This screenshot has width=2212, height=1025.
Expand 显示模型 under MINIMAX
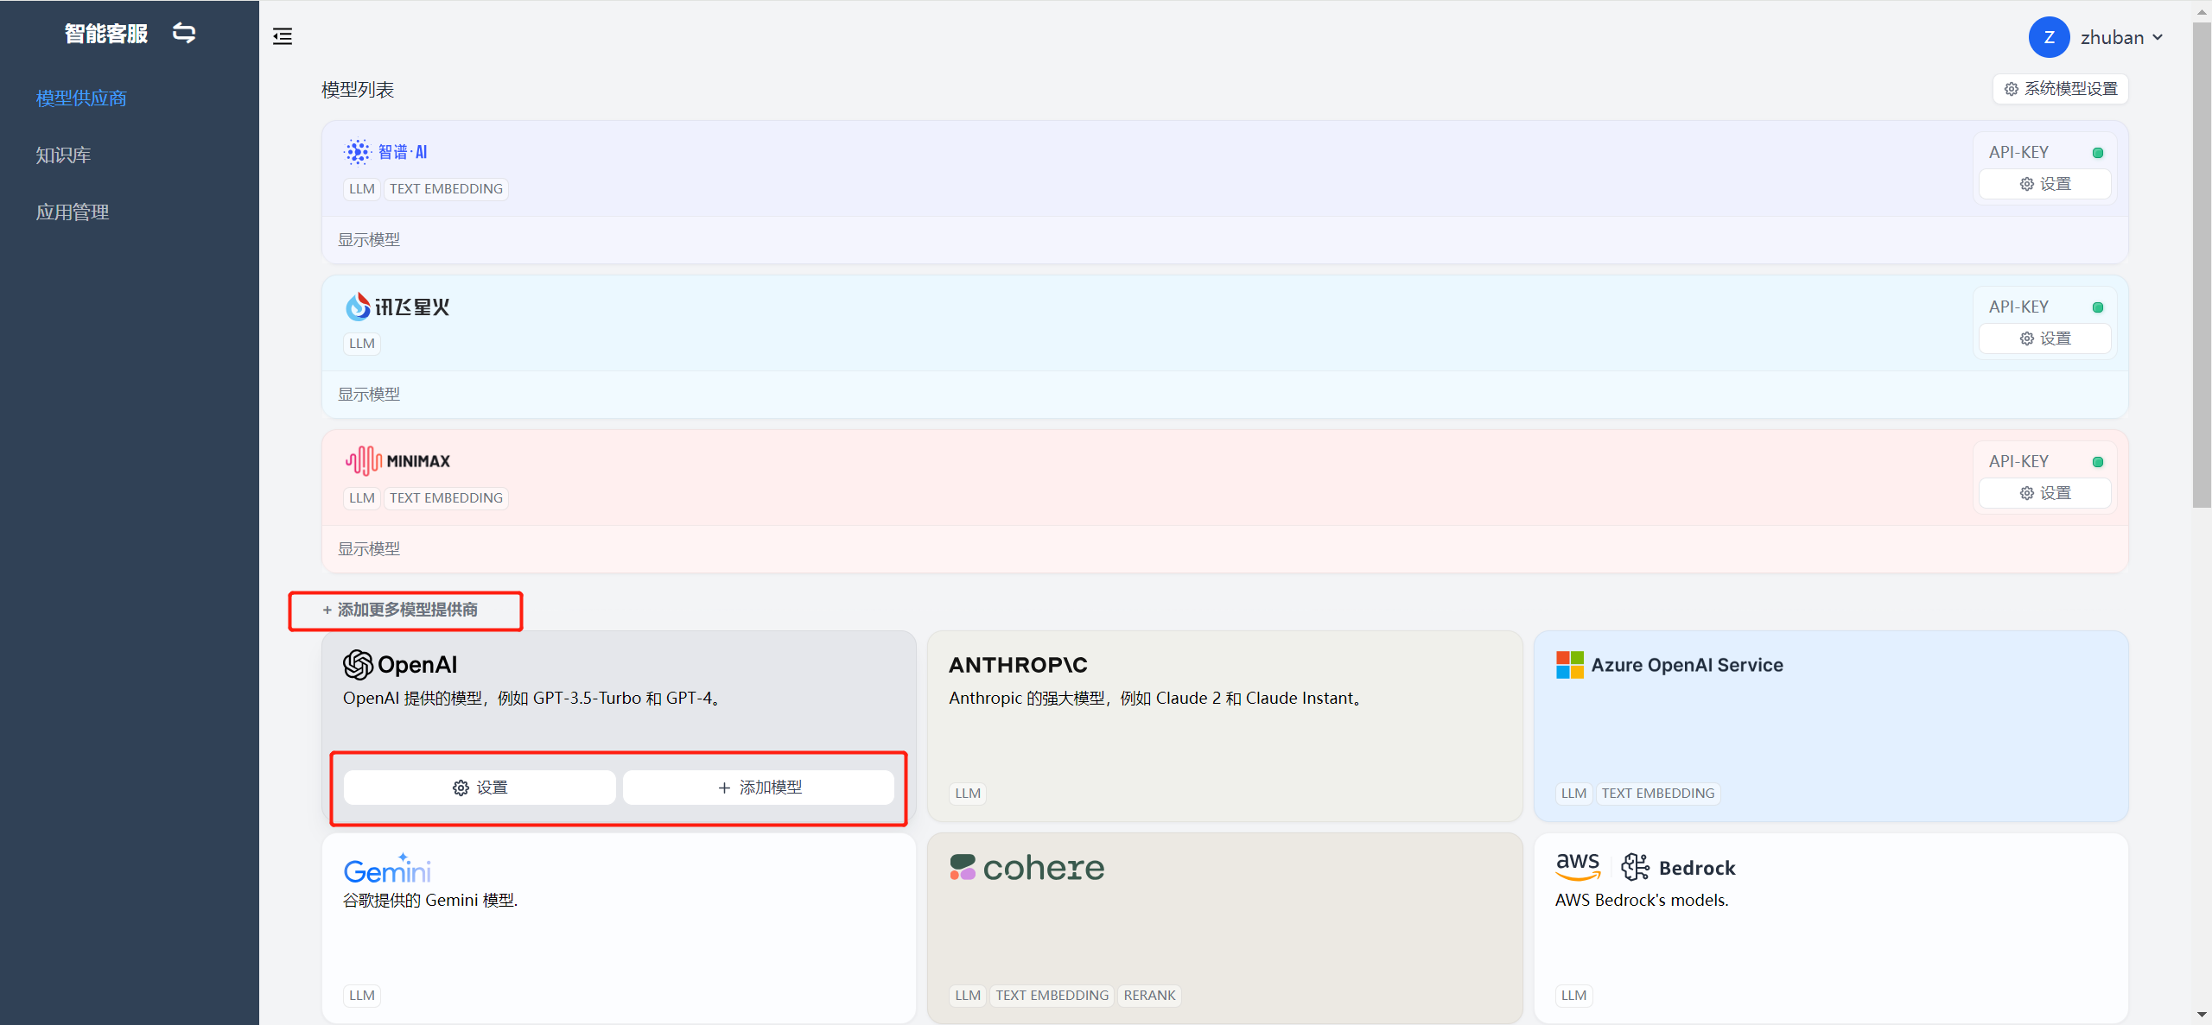[x=369, y=549]
